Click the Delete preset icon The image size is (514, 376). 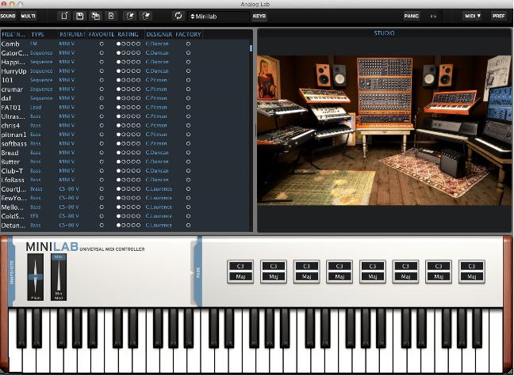111,16
